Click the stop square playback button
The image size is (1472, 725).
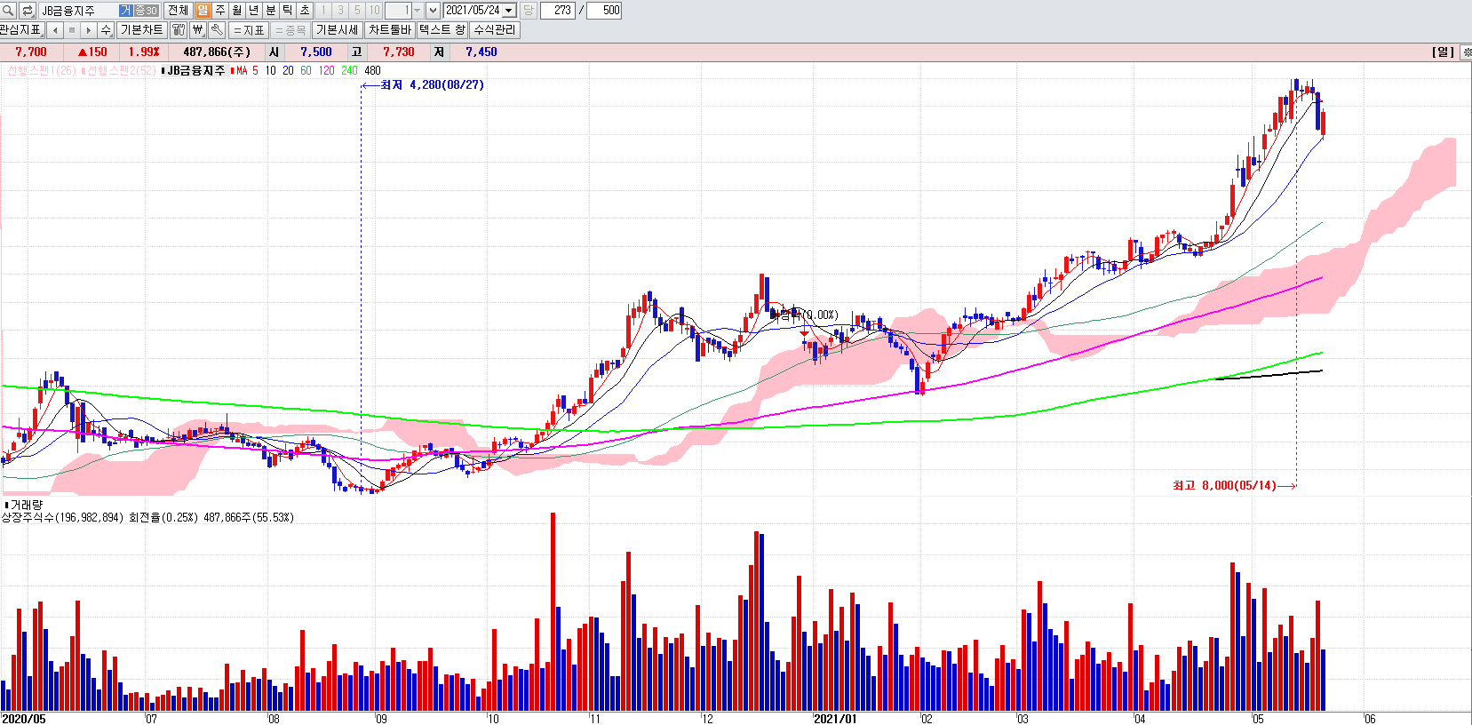coord(72,30)
